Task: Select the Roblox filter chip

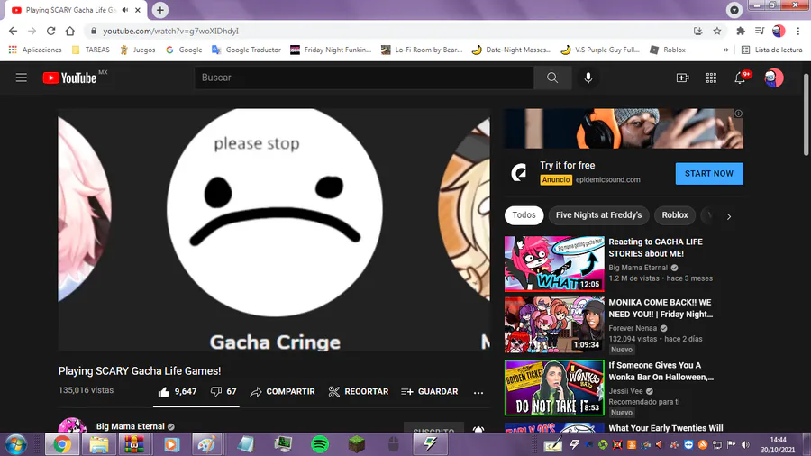Action: (x=675, y=215)
